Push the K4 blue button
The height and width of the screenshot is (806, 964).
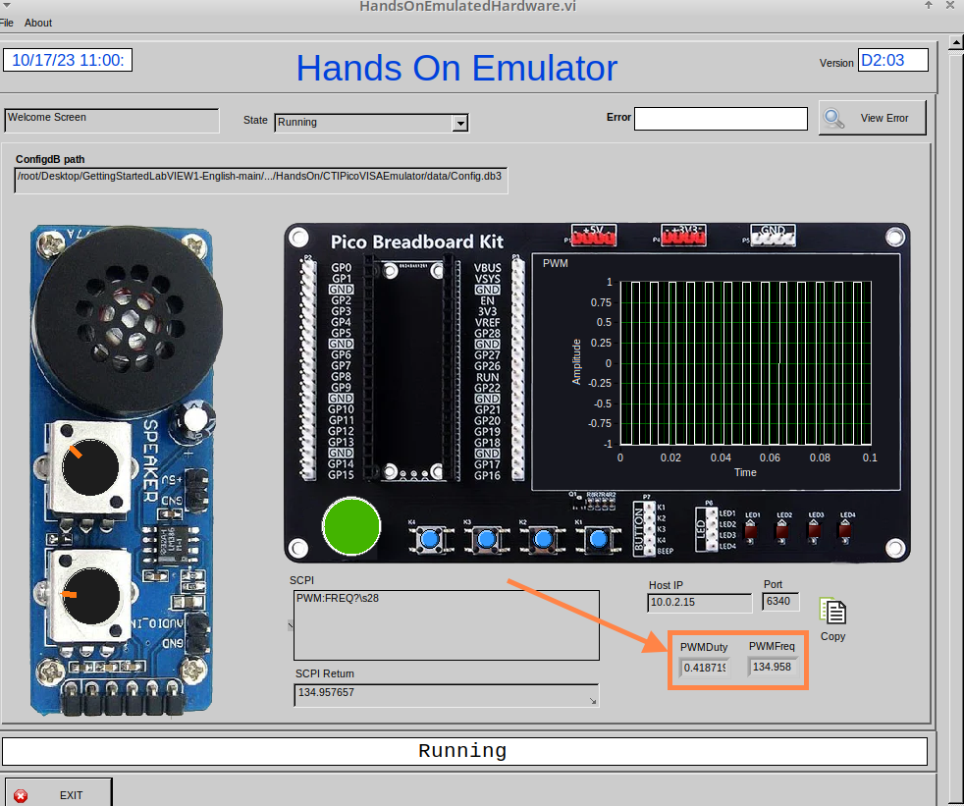[430, 540]
